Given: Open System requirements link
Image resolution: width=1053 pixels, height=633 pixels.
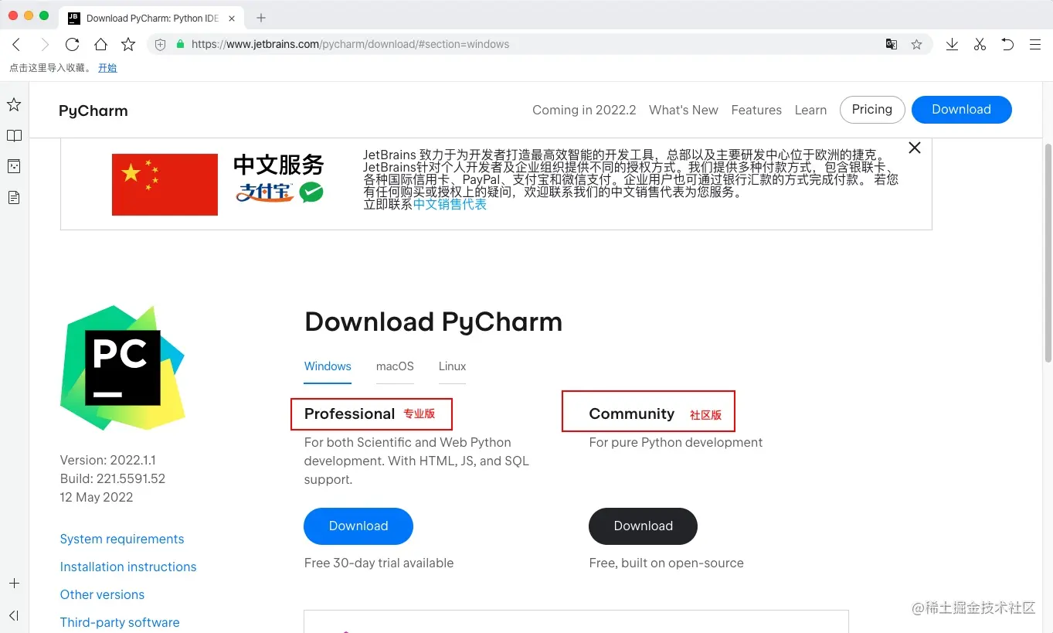Looking at the screenshot, I should (122, 539).
